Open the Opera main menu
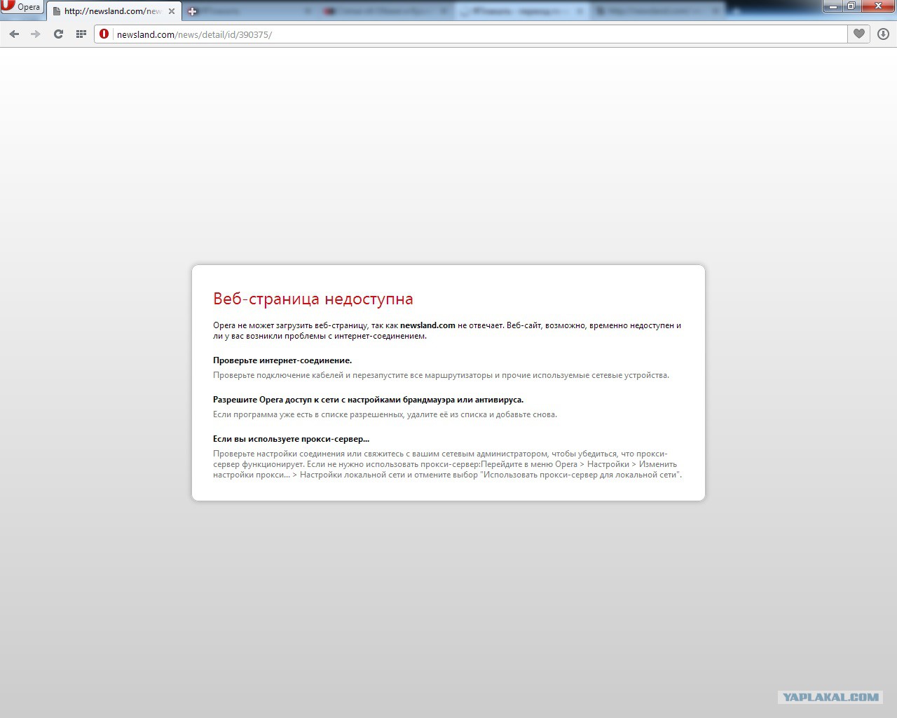This screenshot has width=897, height=718. coord(22,7)
